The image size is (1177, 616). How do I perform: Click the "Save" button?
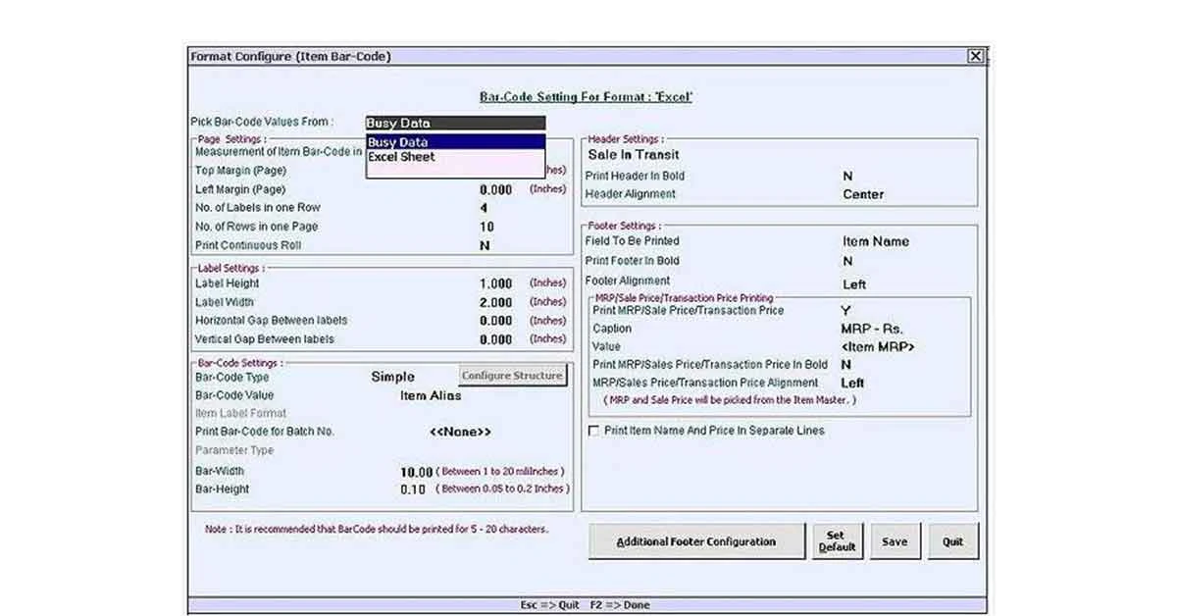[895, 540]
